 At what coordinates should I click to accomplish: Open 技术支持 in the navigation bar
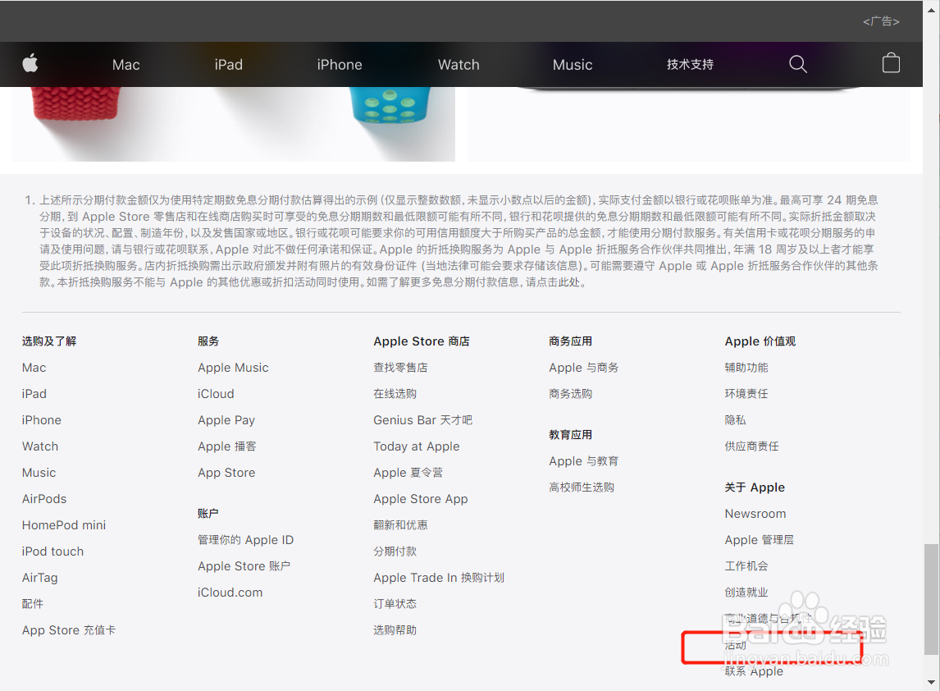(x=690, y=64)
